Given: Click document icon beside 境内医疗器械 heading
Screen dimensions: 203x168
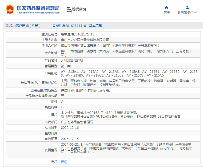Looking at the screenshot, I should (8, 26).
